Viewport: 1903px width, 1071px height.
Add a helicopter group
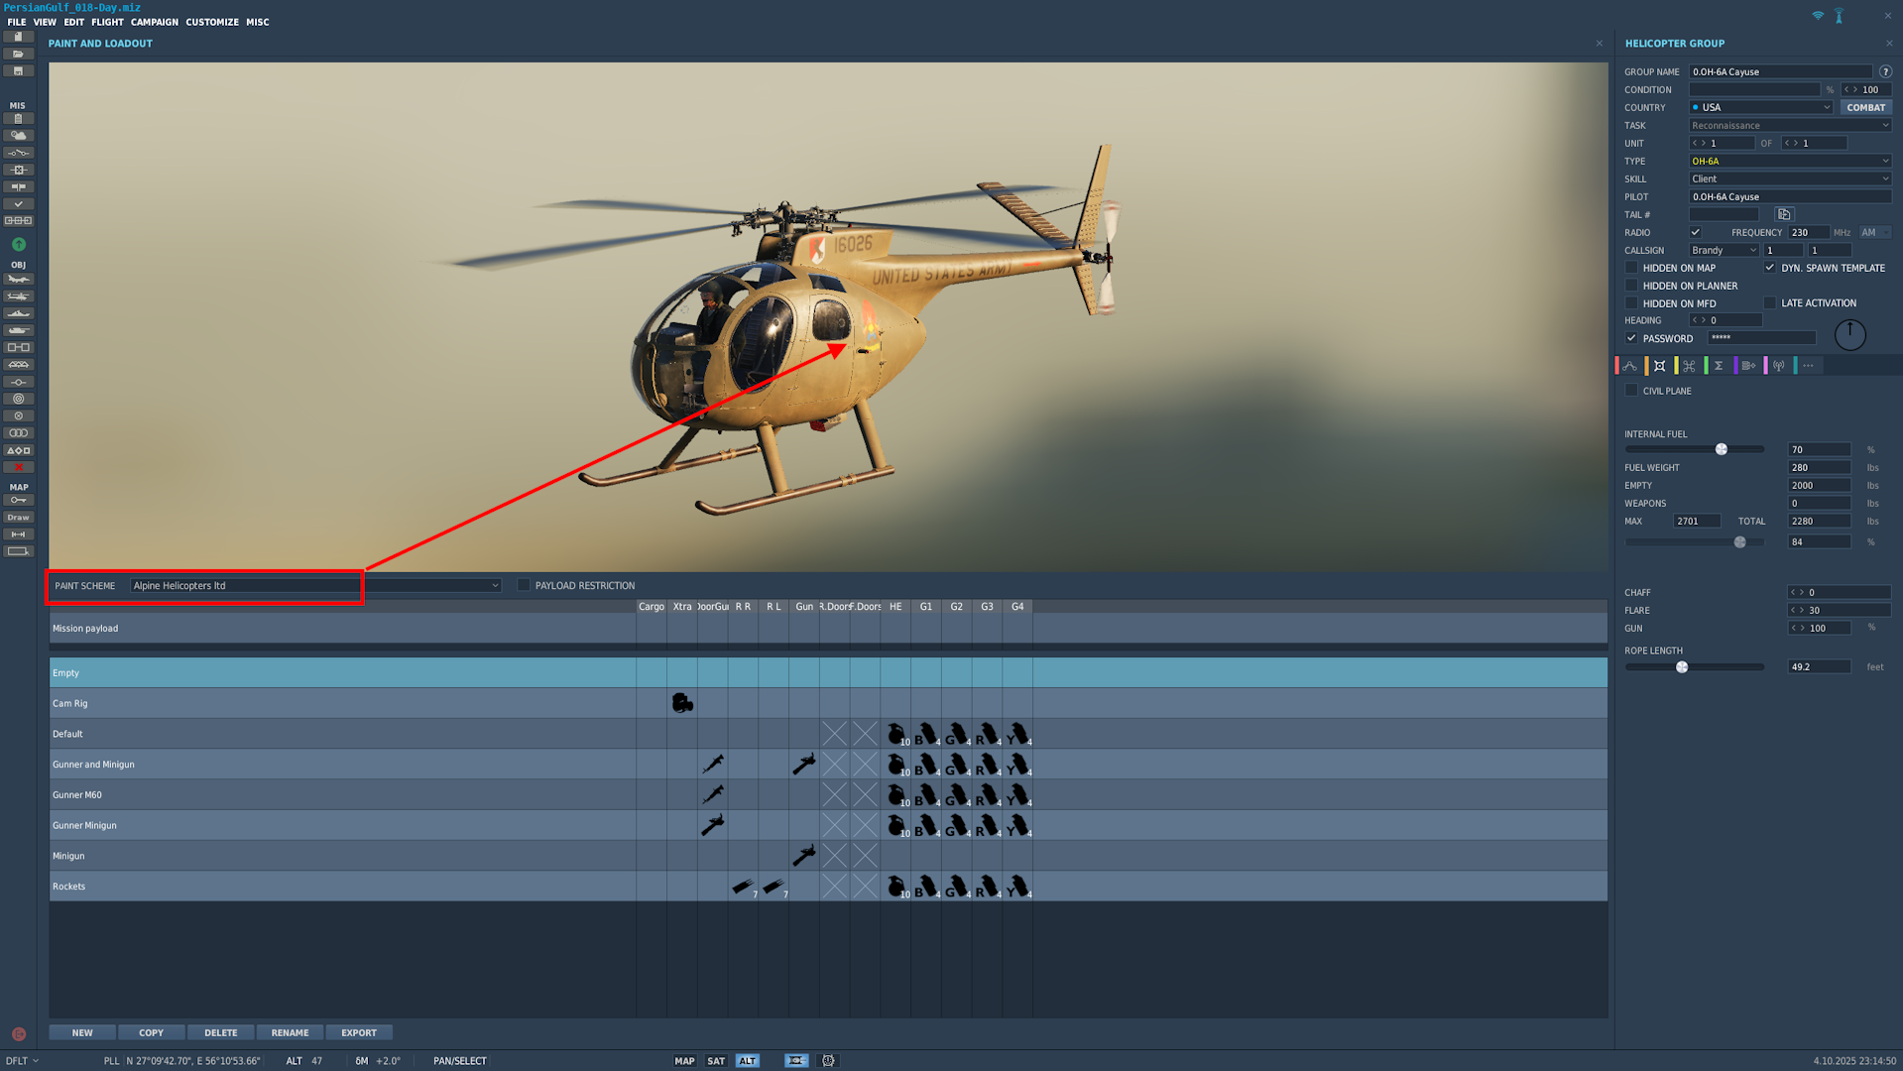(x=18, y=297)
